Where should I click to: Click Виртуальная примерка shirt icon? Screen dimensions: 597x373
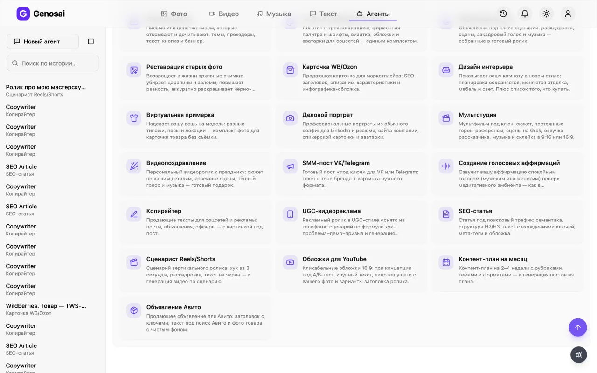(x=134, y=118)
